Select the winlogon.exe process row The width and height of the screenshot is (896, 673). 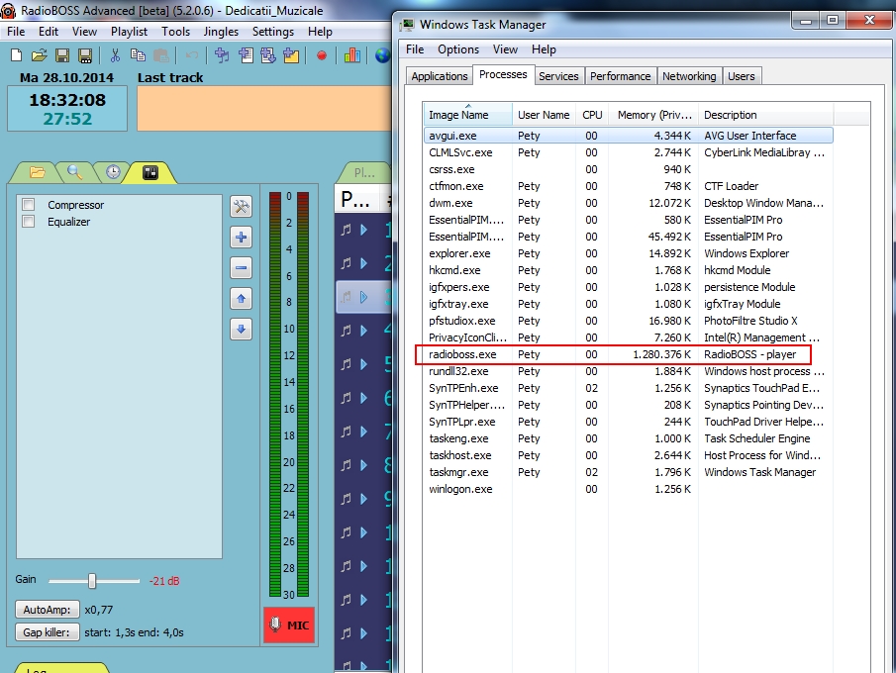coord(629,489)
